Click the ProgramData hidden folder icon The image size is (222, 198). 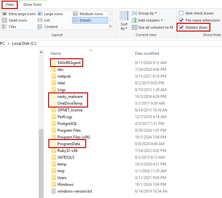click(x=54, y=144)
